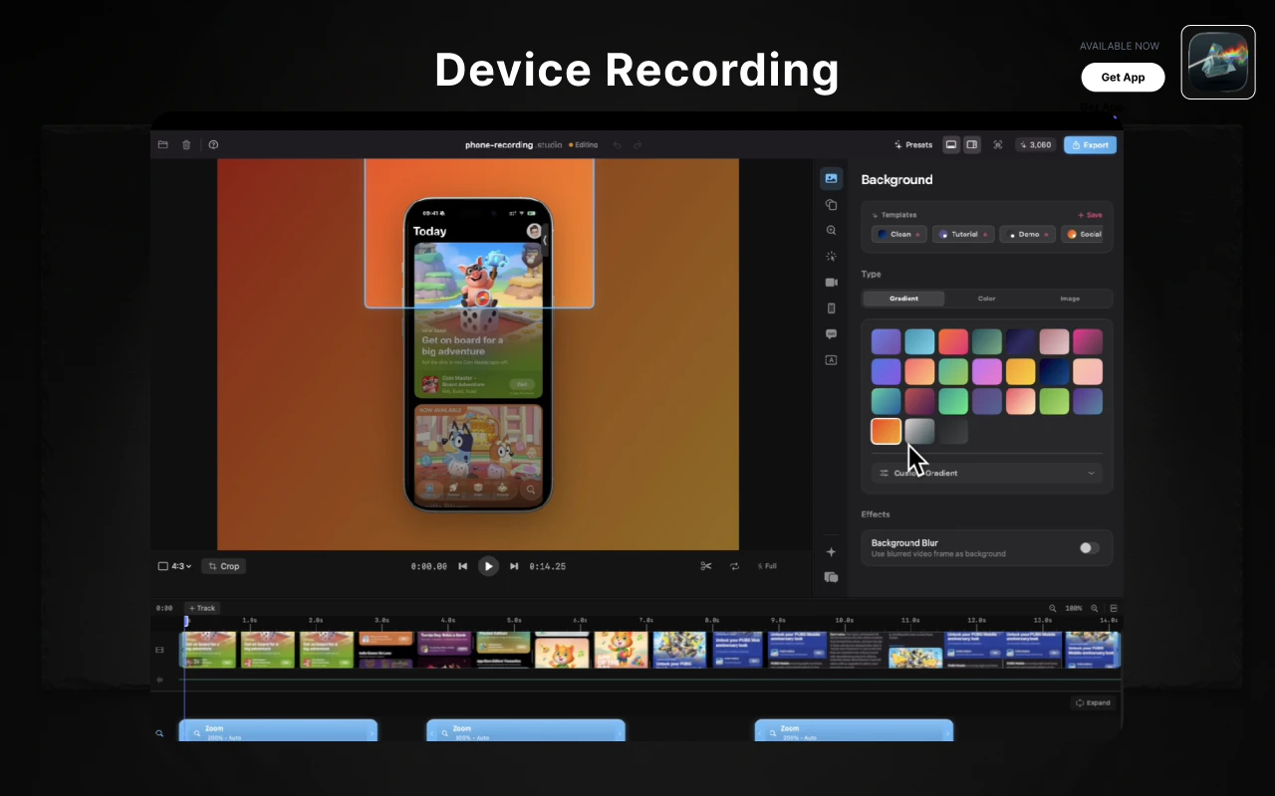Viewport: 1275px width, 796px height.
Task: Open the Camera sidebar icon
Action: (831, 283)
